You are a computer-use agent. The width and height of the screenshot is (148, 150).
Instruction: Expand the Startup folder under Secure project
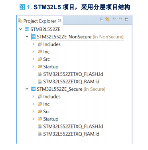(34, 119)
